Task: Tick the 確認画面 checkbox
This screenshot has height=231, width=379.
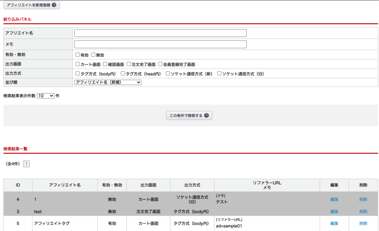Action: point(105,64)
